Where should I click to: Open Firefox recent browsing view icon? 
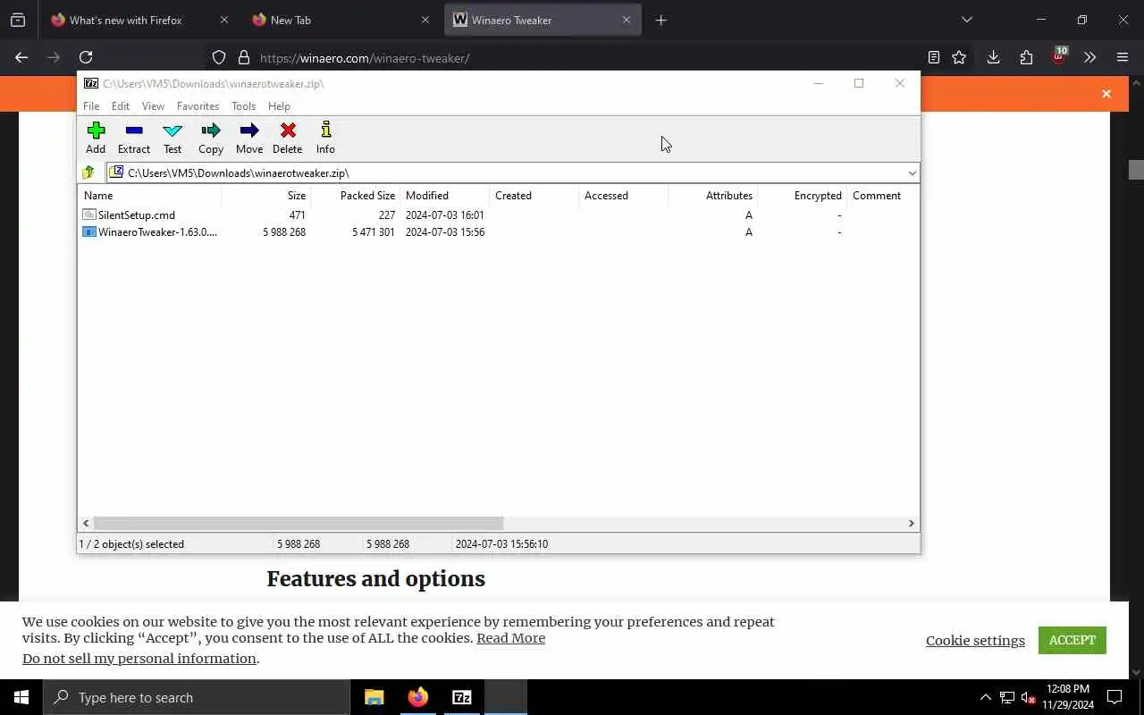click(x=17, y=20)
